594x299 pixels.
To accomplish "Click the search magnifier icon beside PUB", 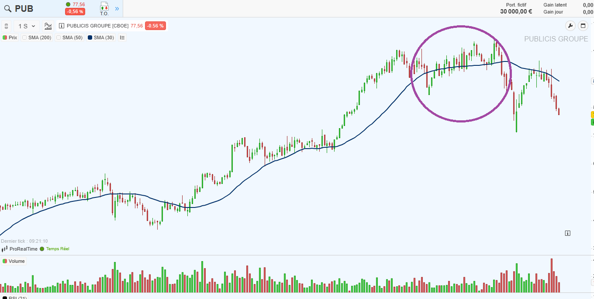I will (7, 9).
